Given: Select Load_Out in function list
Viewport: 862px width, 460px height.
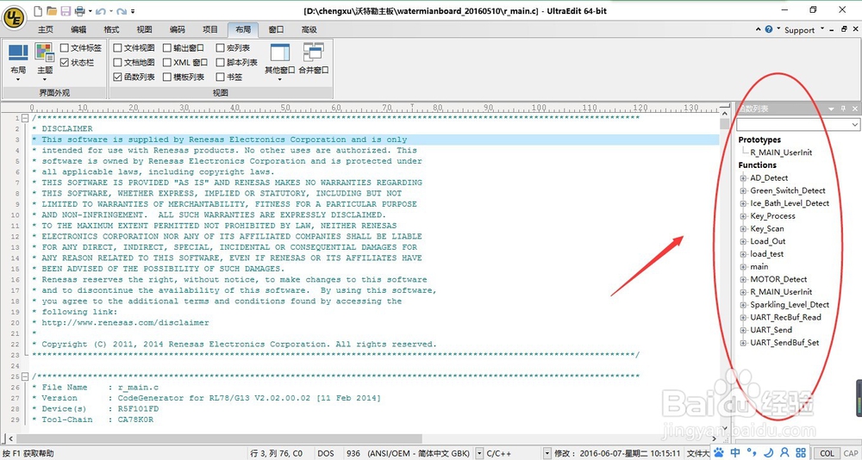Looking at the screenshot, I should pos(768,241).
